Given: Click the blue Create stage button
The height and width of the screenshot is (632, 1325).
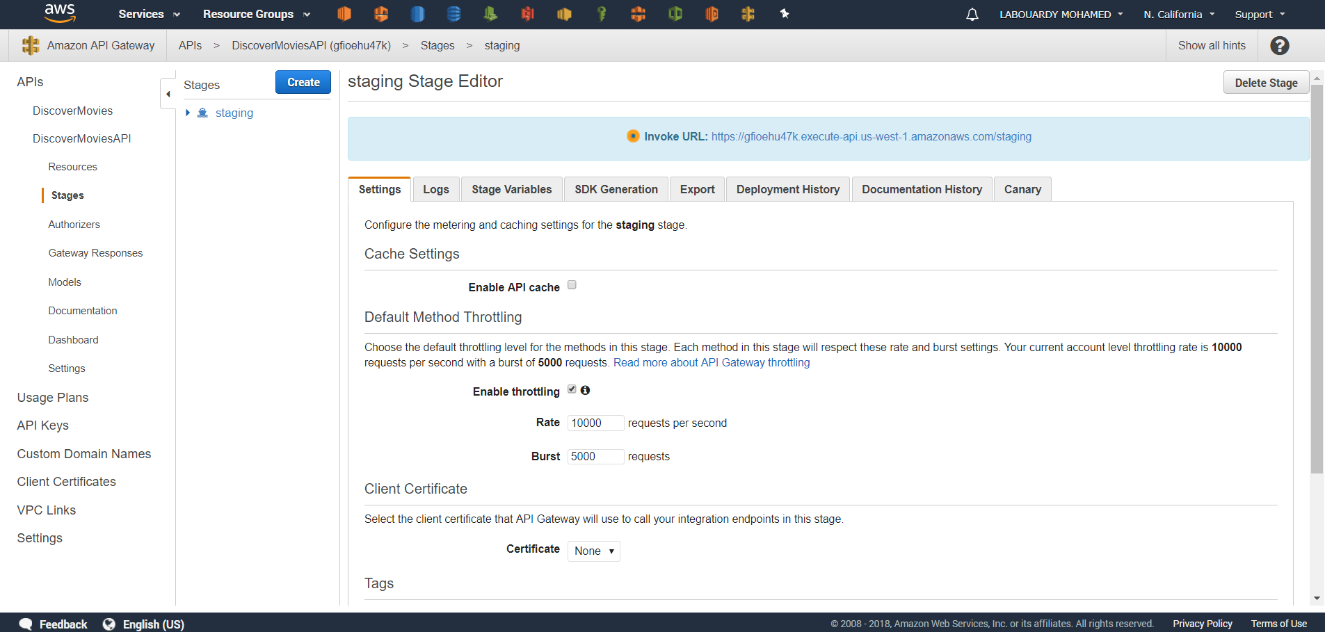Looking at the screenshot, I should pos(303,82).
